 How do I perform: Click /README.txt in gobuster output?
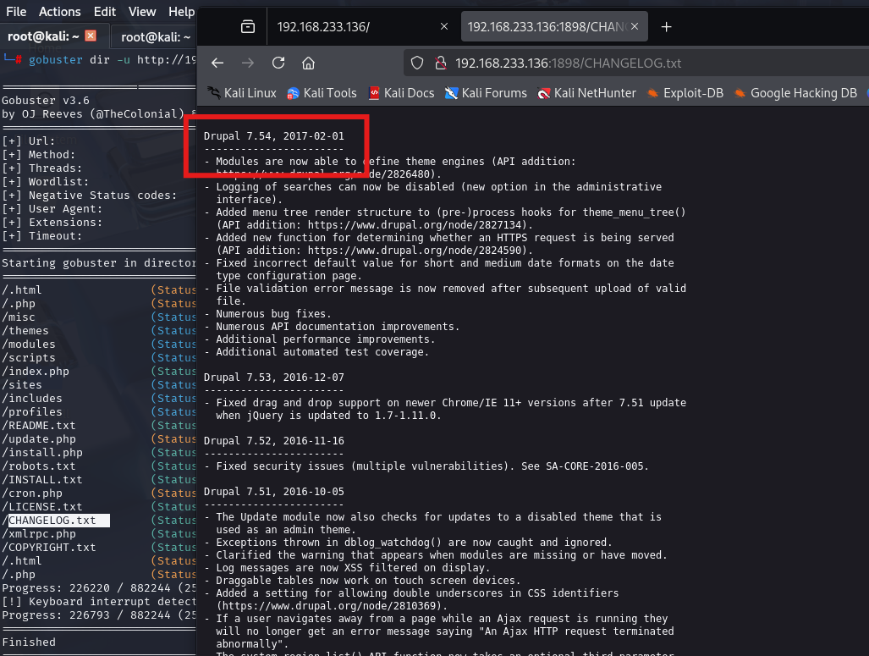click(39, 425)
